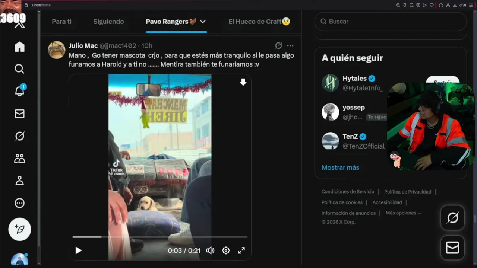The width and height of the screenshot is (477, 268).
Task: Open browser downloads icon
Action: [455, 5]
